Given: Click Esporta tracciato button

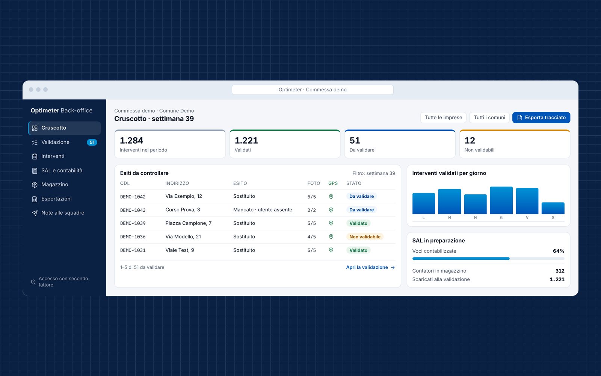Looking at the screenshot, I should [541, 118].
